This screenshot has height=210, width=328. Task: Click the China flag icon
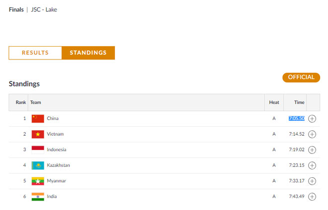[x=38, y=118]
